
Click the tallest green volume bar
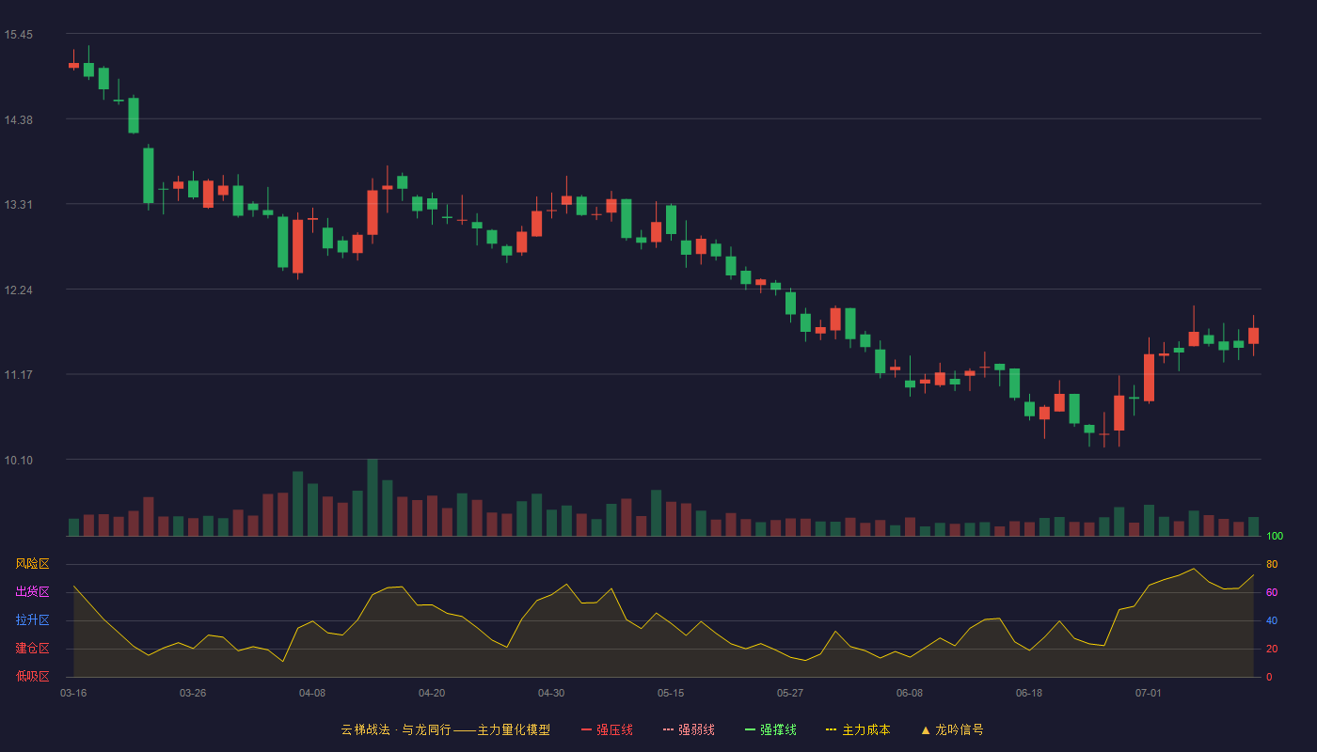click(373, 497)
